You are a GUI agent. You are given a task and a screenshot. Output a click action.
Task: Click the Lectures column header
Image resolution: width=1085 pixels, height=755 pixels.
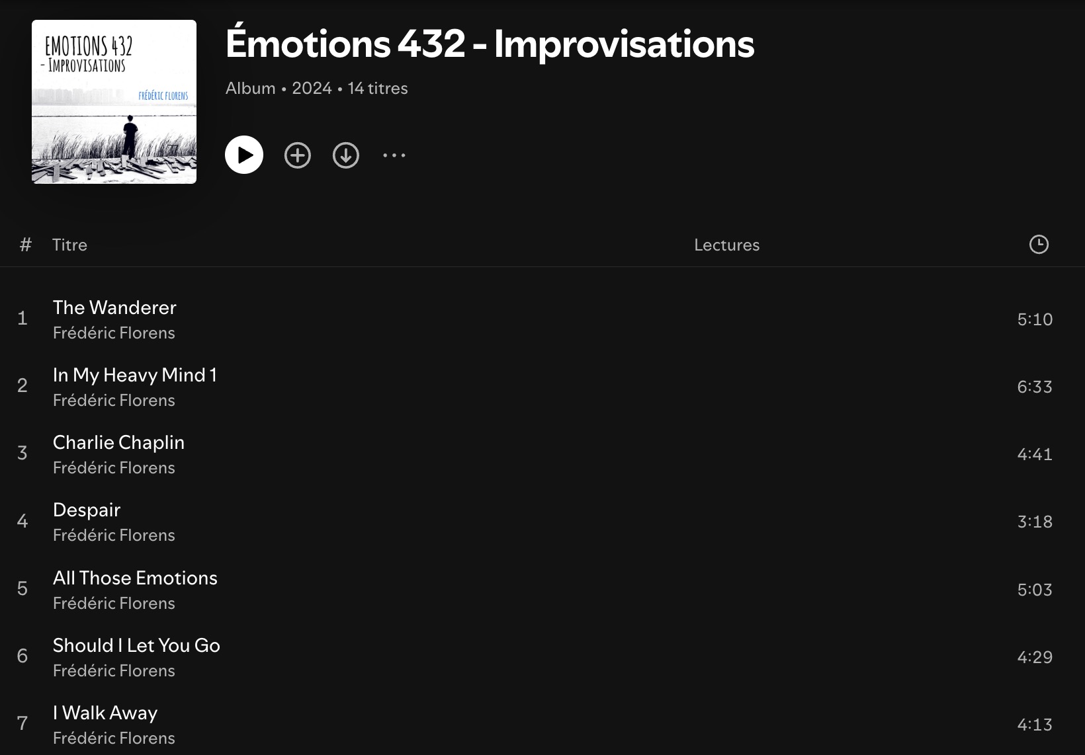(x=726, y=245)
